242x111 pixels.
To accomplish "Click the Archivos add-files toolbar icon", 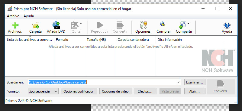I will click(15, 25).
